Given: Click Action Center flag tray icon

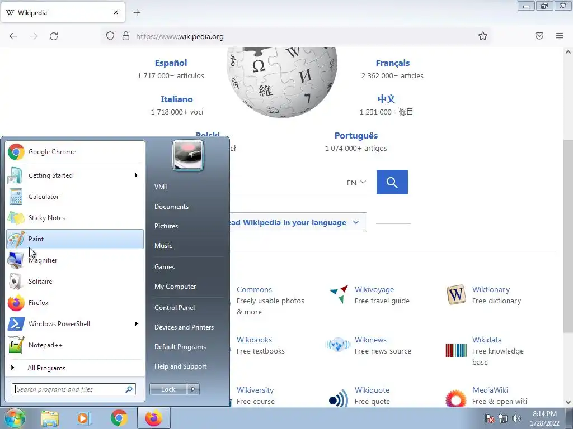Looking at the screenshot, I should point(489,418).
